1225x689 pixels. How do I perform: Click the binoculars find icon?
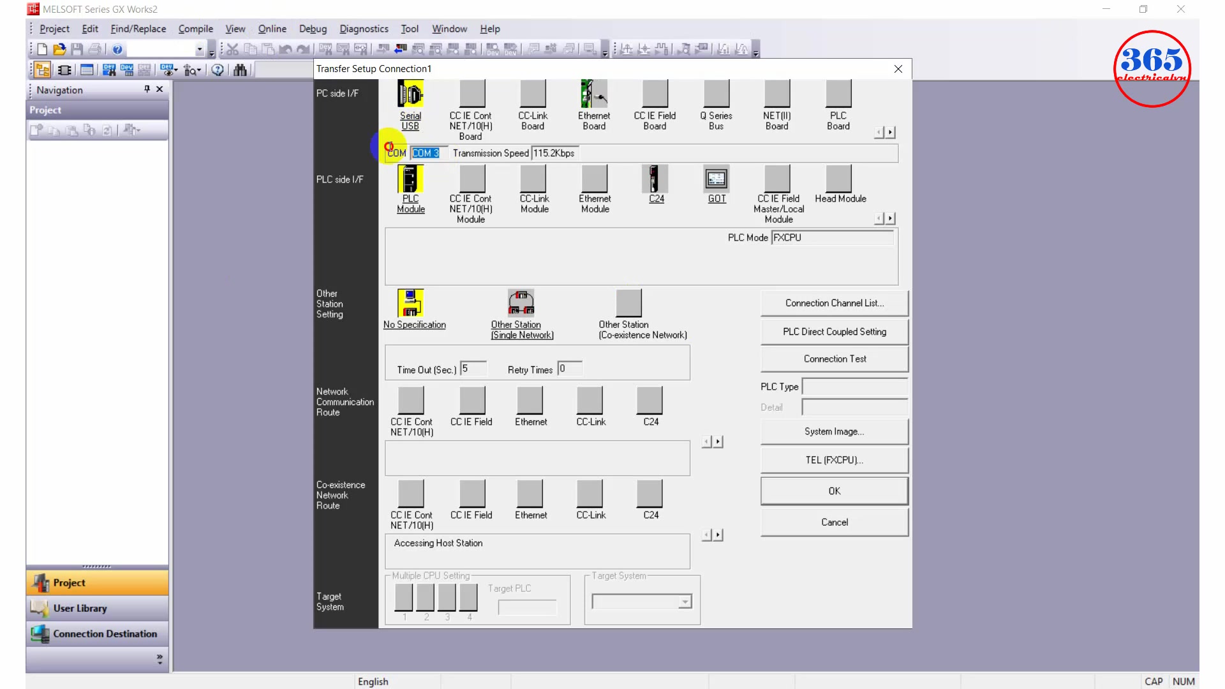click(x=240, y=70)
